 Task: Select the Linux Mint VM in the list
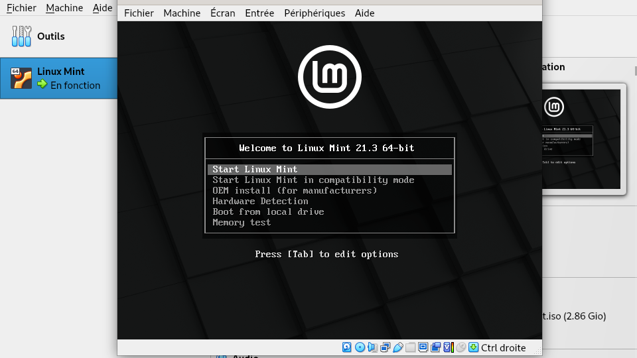click(x=58, y=78)
